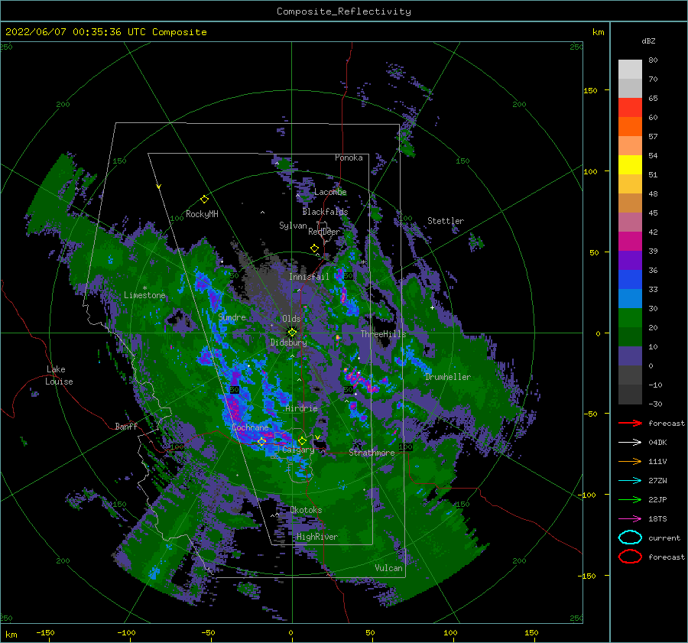Click the 'current' legend label text

click(x=664, y=538)
